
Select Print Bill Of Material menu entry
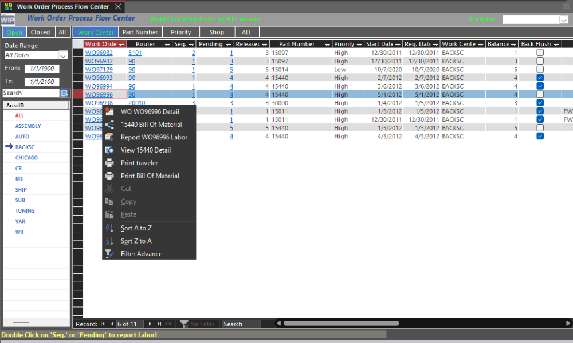(x=150, y=176)
